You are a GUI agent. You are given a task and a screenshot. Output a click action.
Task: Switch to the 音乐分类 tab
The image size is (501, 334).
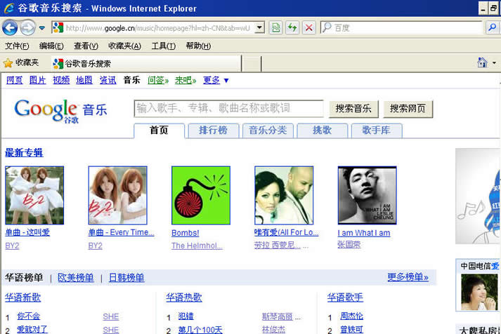pos(268,131)
